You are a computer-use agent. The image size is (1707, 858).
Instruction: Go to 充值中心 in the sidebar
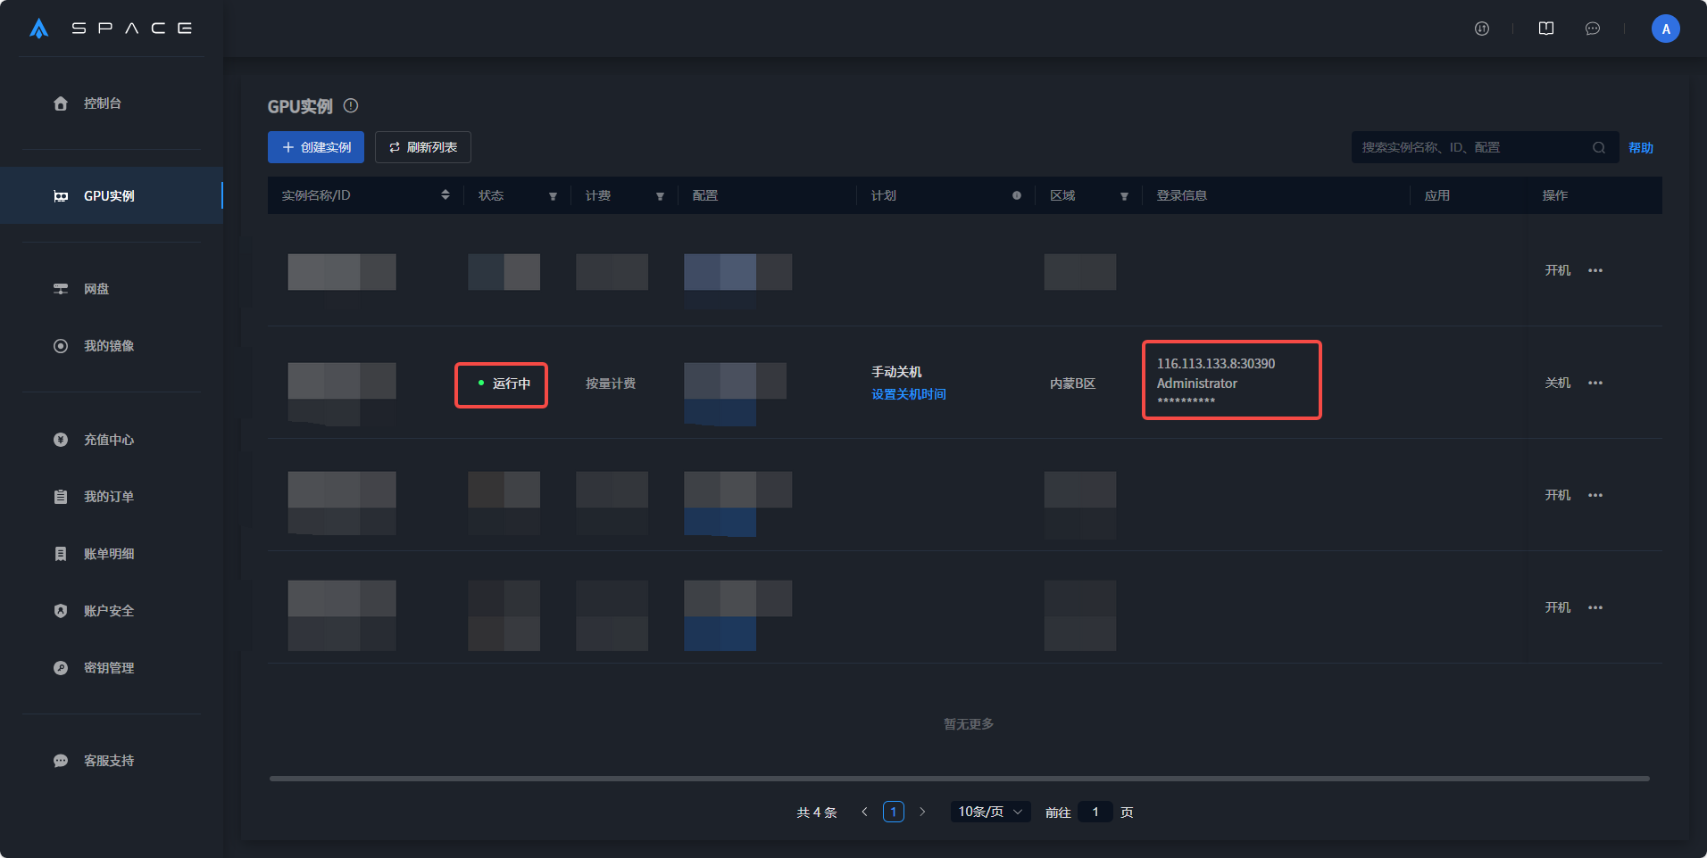point(108,440)
